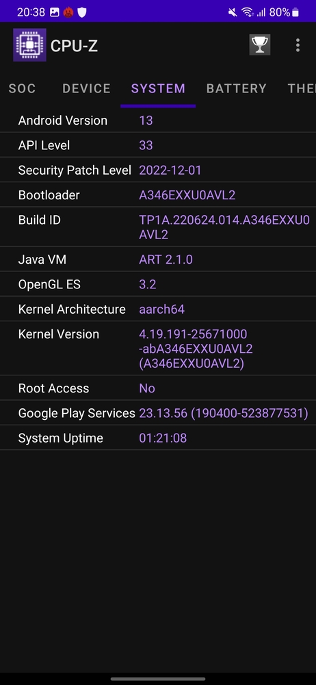Tap the Android Version row
Screen dimensions: 316x685
[x=158, y=120]
